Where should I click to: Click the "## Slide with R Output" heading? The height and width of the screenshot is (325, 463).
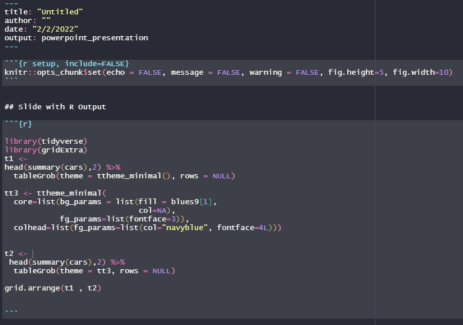(55, 107)
